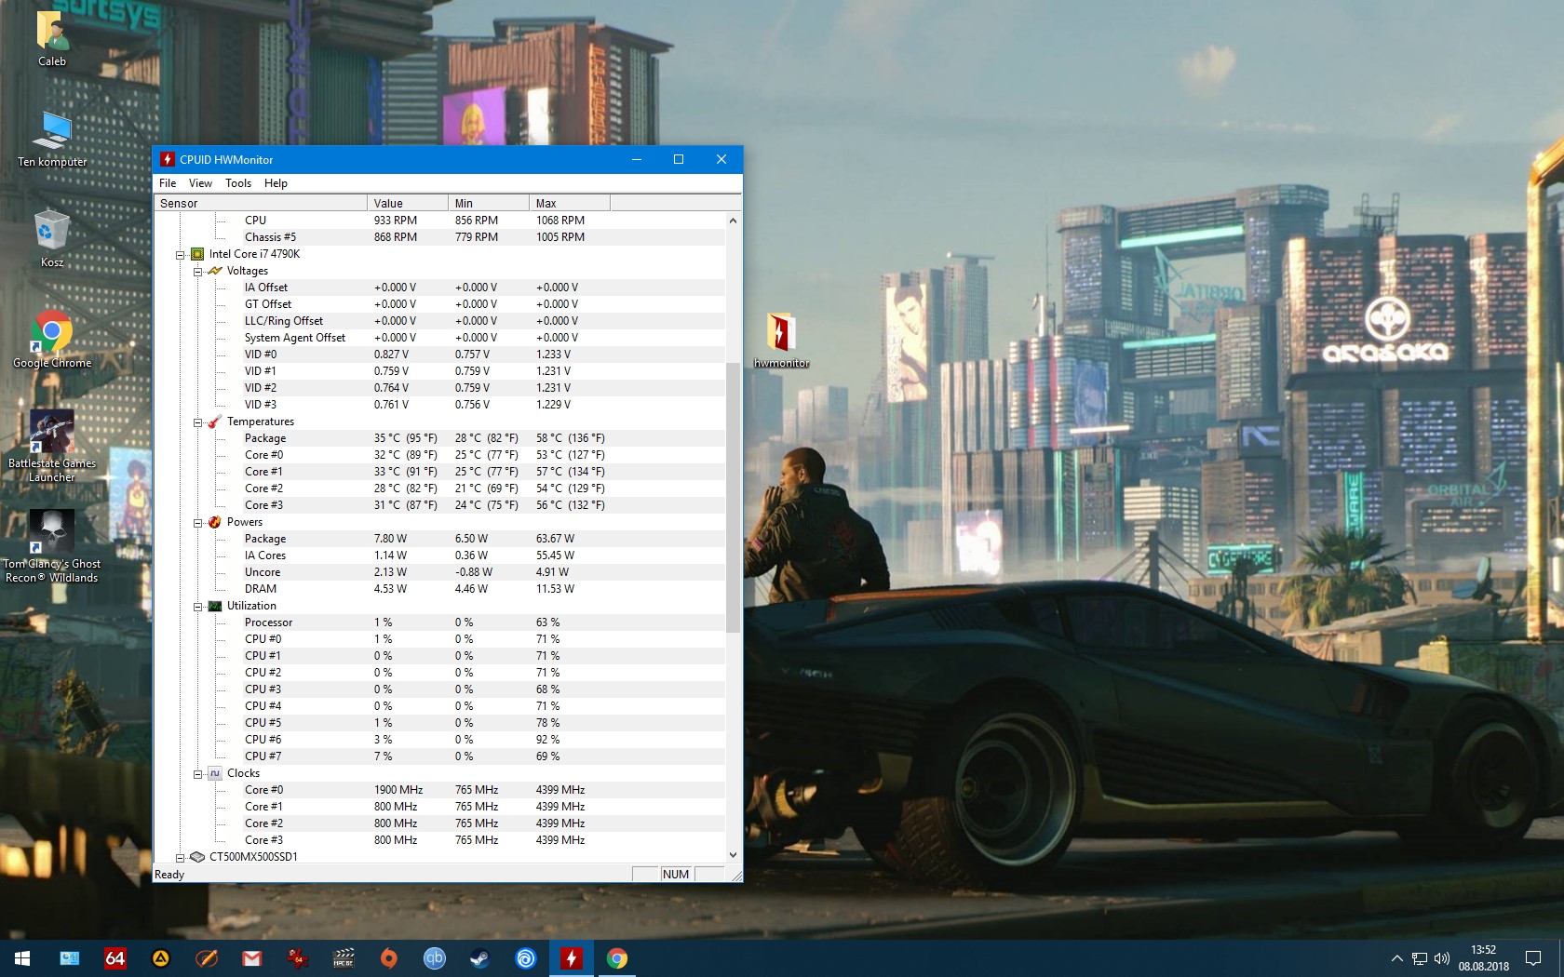Click the MPC-BE player taskbar icon
The width and height of the screenshot is (1564, 977).
(343, 958)
